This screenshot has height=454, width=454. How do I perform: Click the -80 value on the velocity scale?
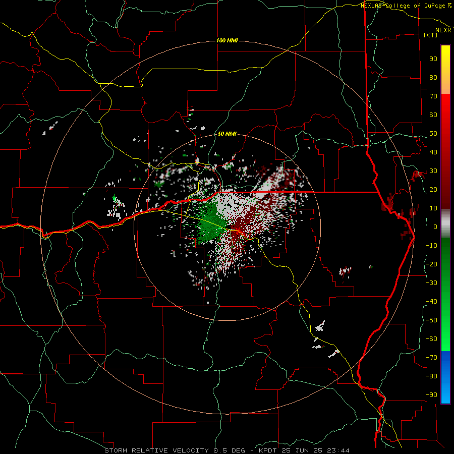point(431,376)
